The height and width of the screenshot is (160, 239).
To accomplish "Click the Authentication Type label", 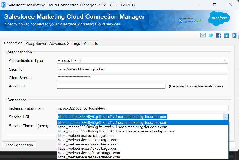I will pos(26,60).
